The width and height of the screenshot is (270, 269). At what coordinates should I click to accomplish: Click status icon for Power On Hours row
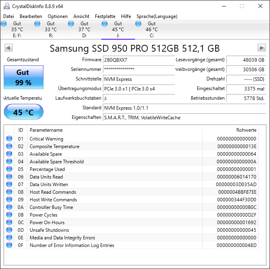9,222
